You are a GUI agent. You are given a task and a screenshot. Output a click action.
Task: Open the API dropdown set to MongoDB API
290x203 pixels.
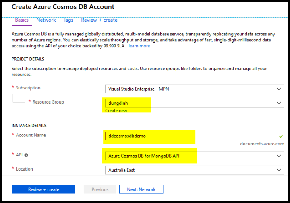195,156
